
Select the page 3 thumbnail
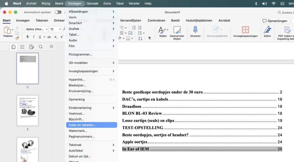tap(28, 110)
